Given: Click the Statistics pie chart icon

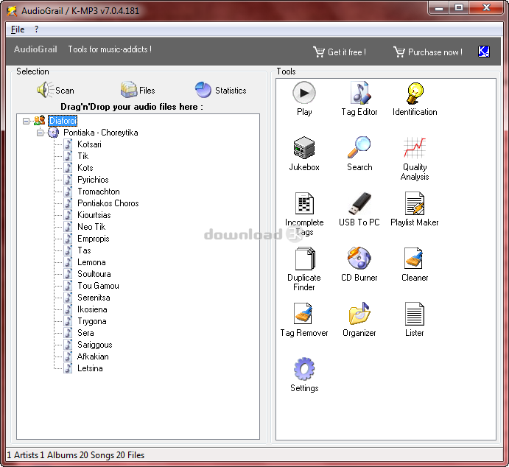Looking at the screenshot, I should [x=203, y=90].
